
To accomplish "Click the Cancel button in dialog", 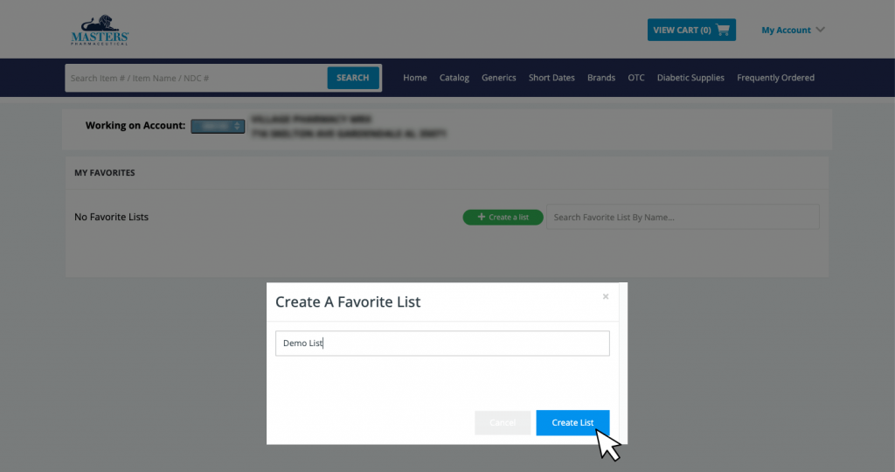I will [503, 422].
